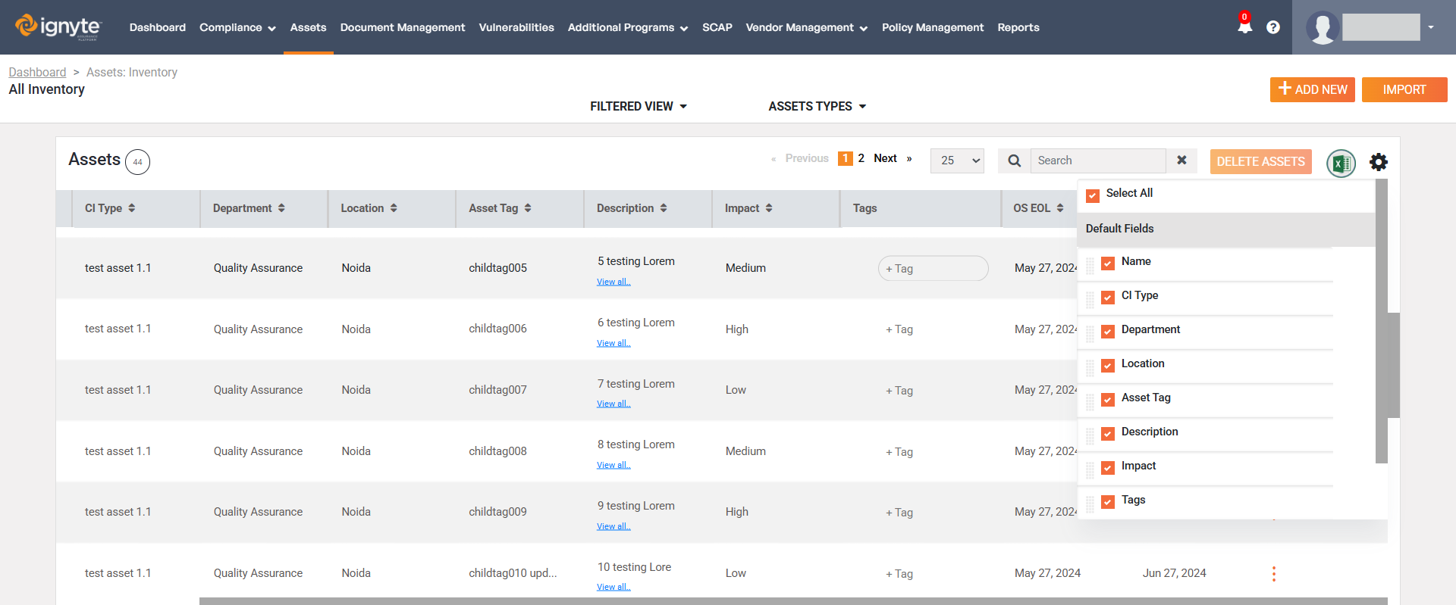Follow the Dashboard breadcrumb link
Image resolution: width=1456 pixels, height=605 pixels.
click(37, 72)
